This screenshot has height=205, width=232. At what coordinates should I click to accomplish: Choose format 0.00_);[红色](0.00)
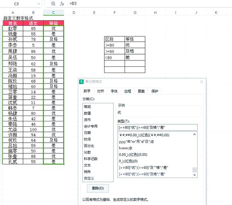tap(155, 155)
